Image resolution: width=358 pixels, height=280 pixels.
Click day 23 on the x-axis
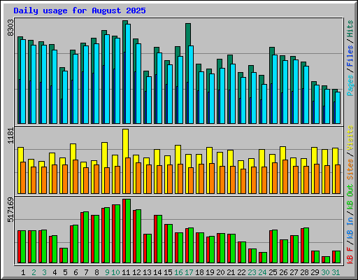[x=252, y=272]
